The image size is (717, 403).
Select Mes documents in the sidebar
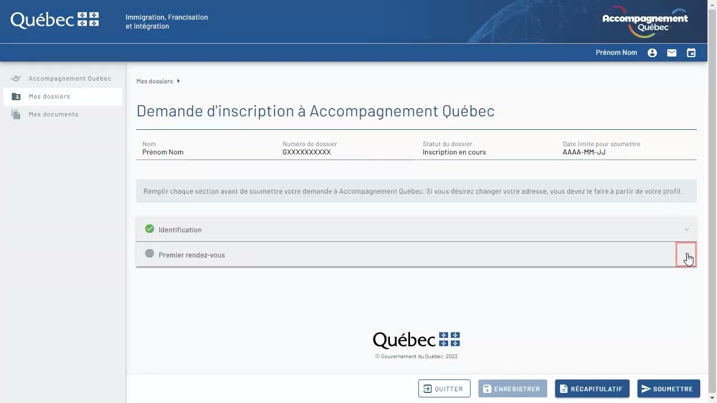pyautogui.click(x=63, y=114)
